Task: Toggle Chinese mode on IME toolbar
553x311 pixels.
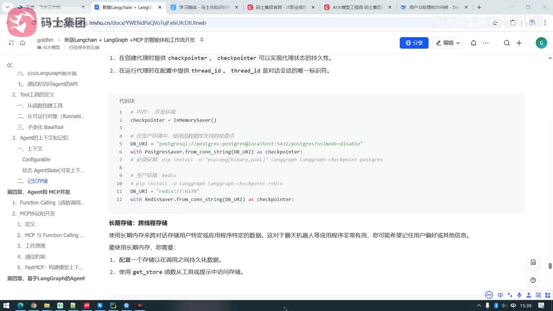Action: 500,295
